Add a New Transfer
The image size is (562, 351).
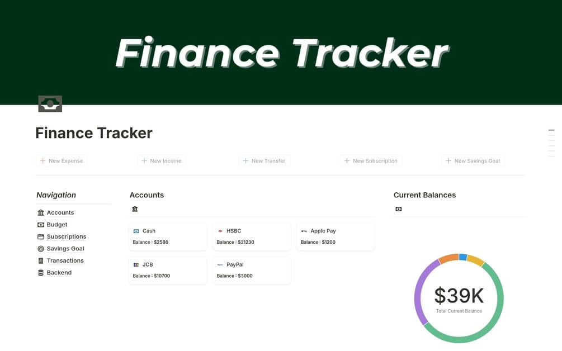(264, 161)
